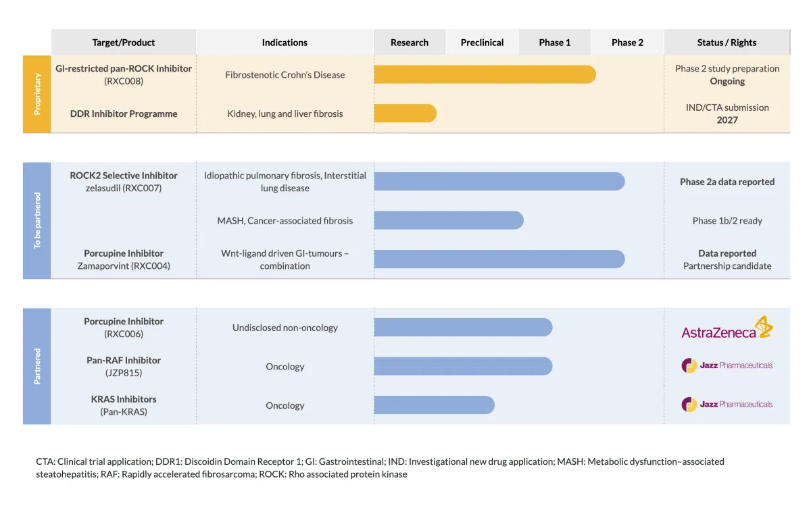811x508 pixels.
Task: Select the Proprietary section label
Action: (x=37, y=94)
